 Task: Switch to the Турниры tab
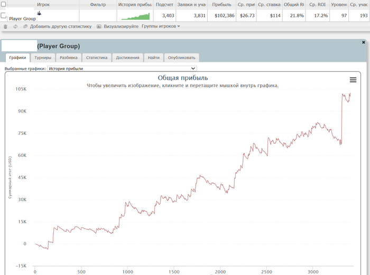point(43,58)
